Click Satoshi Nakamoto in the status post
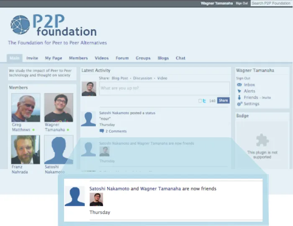This screenshot has width=293, height=226. [114, 113]
